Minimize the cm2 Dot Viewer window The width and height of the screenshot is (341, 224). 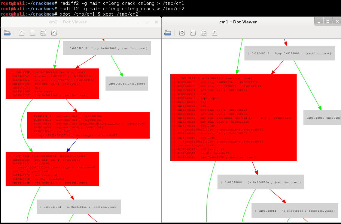[138, 22]
